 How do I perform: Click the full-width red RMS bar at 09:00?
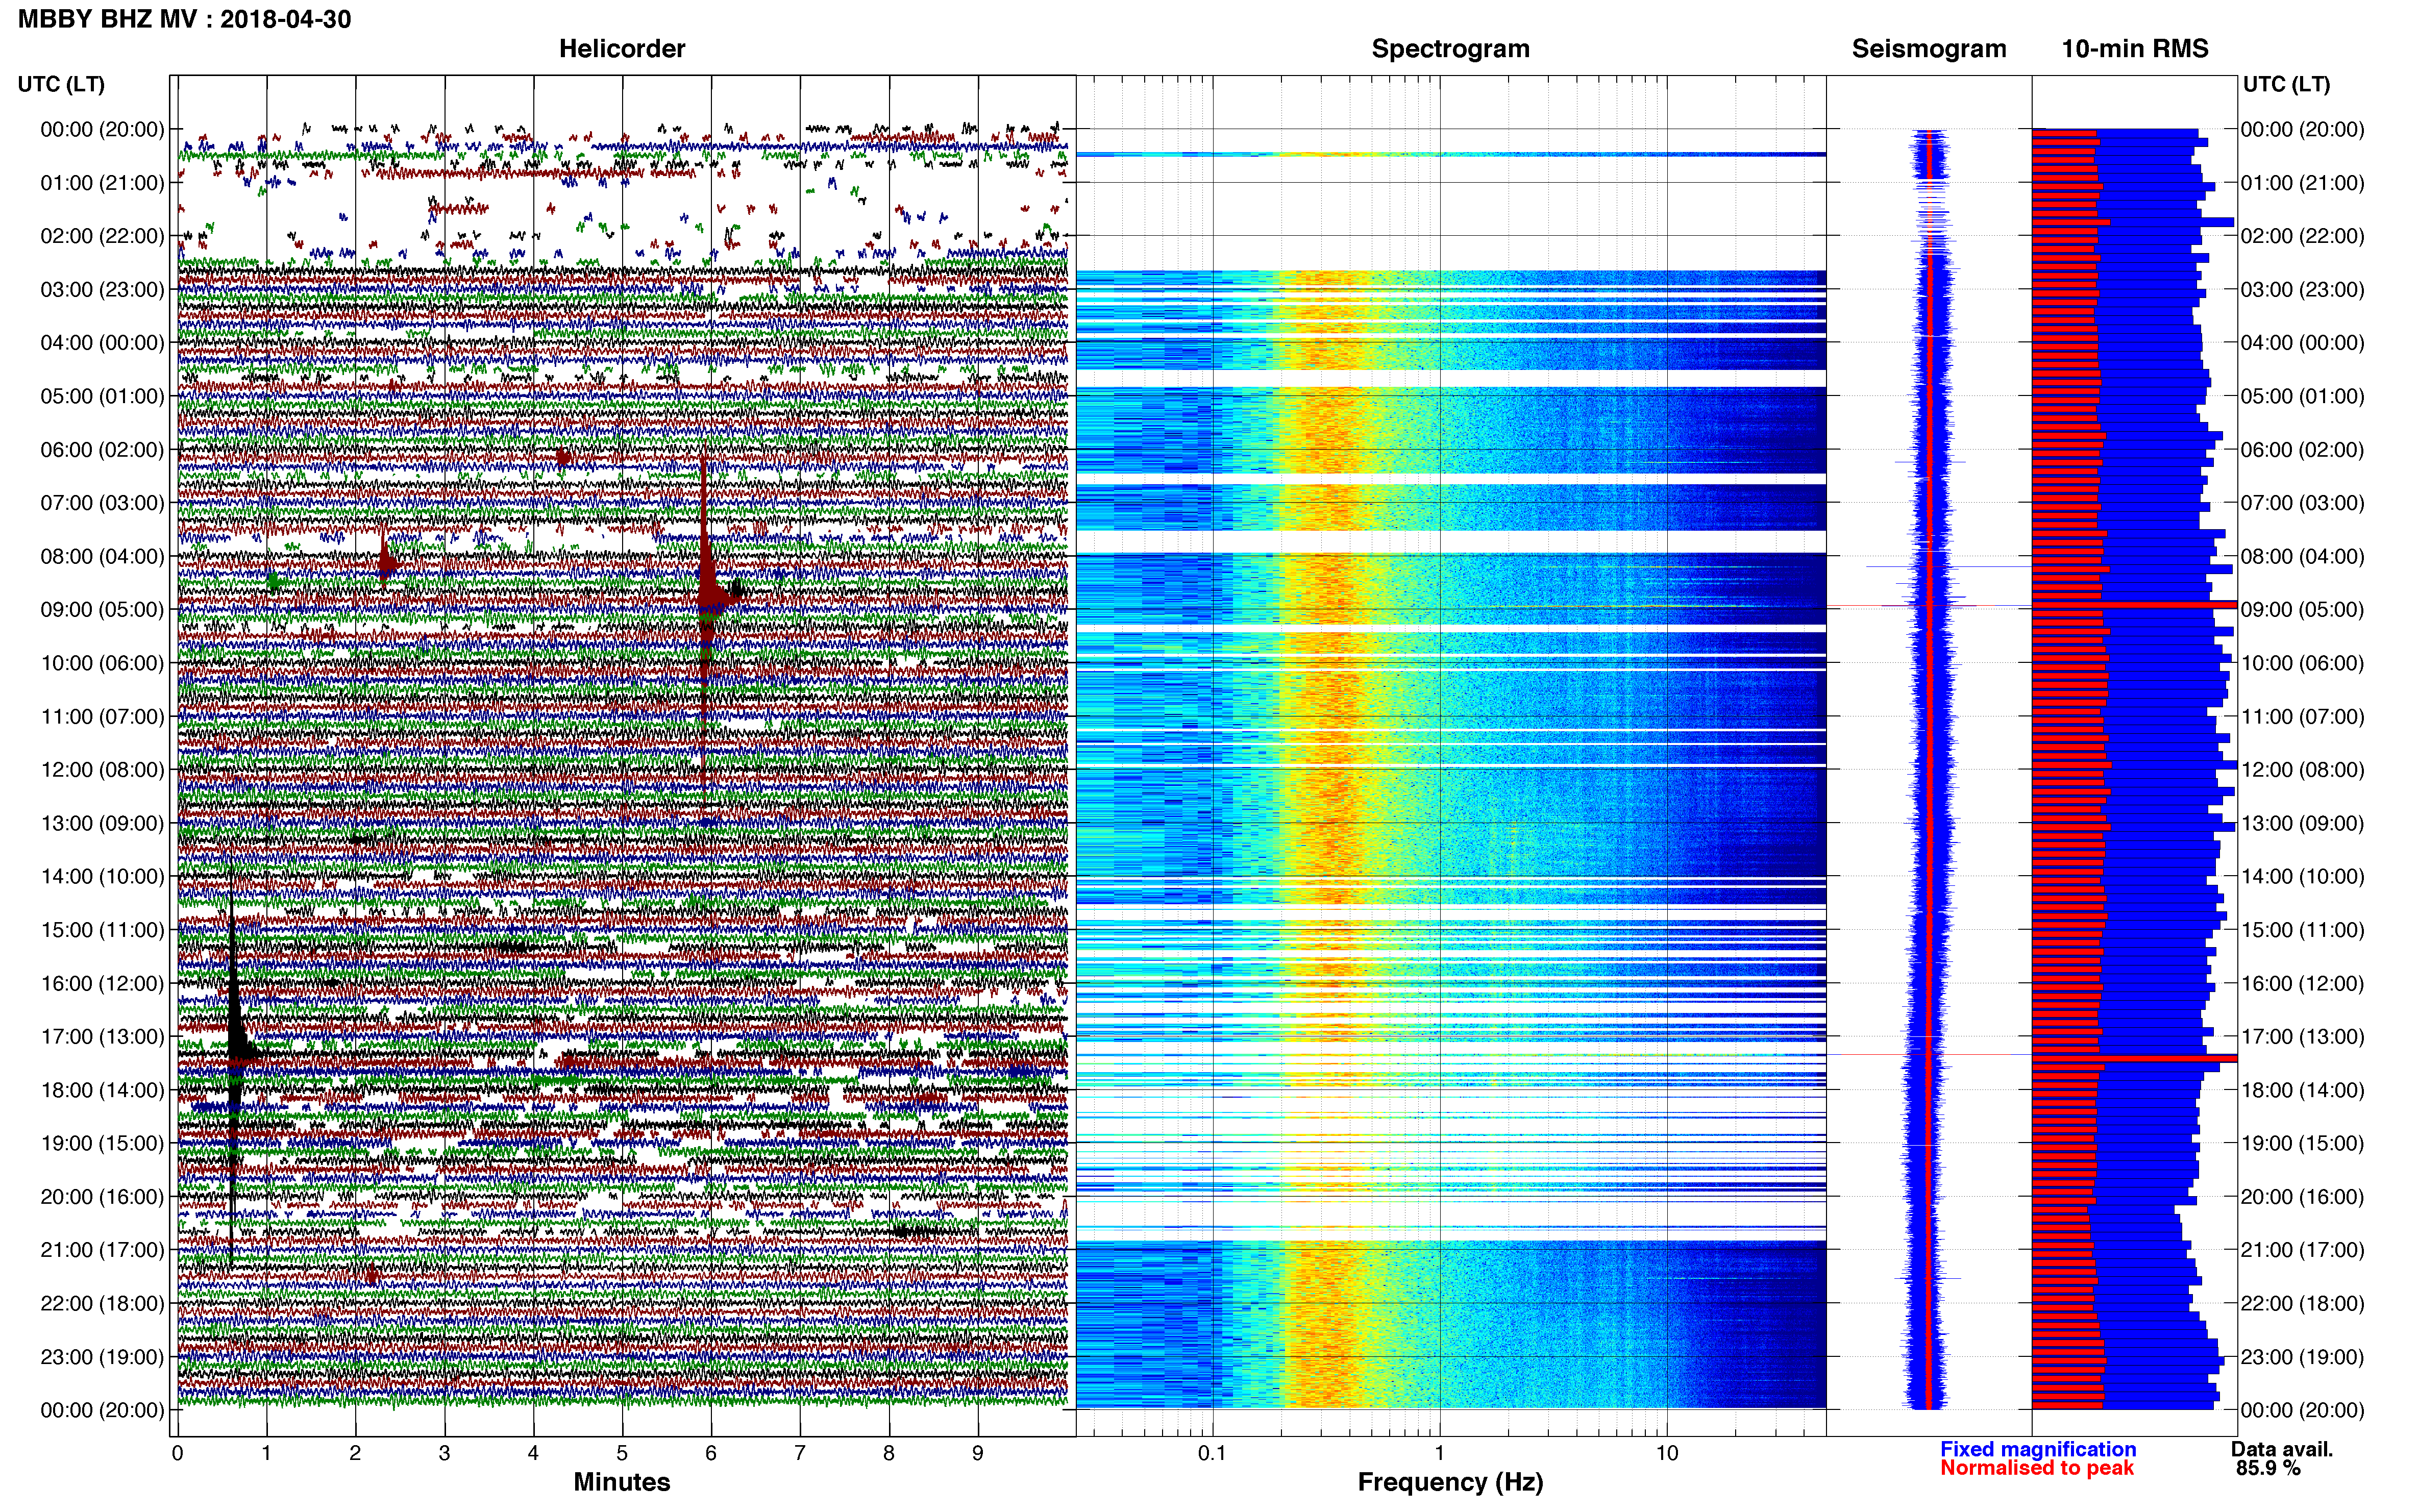[x=2134, y=605]
